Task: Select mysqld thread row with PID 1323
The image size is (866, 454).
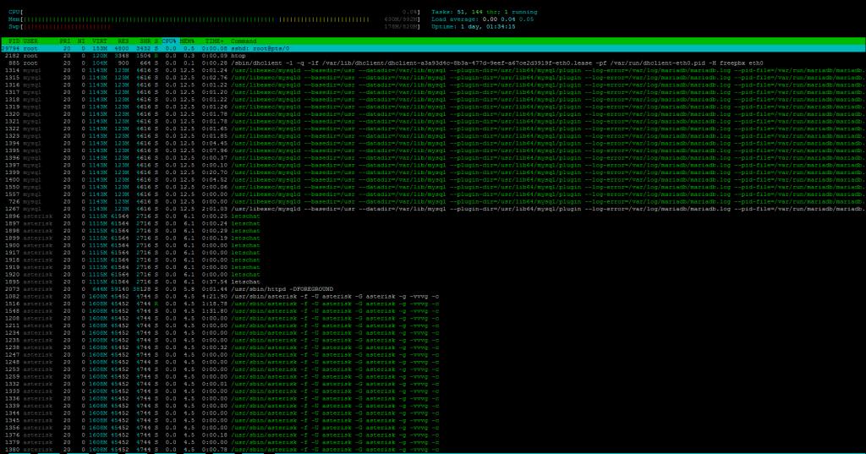Action: point(433,136)
